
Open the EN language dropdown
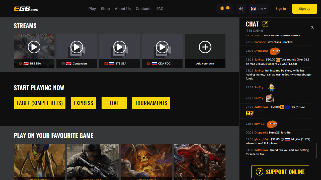click(x=258, y=9)
